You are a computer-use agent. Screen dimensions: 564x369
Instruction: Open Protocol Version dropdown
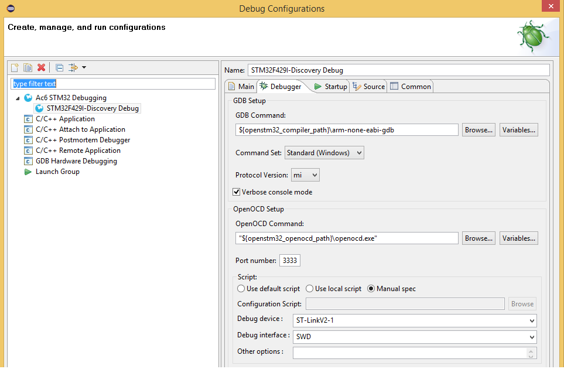point(305,175)
